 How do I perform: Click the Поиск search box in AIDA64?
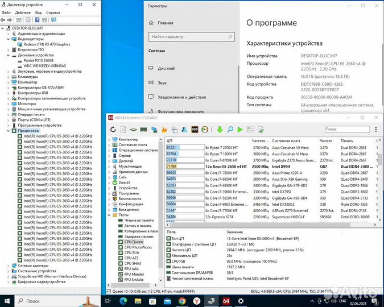(347, 129)
